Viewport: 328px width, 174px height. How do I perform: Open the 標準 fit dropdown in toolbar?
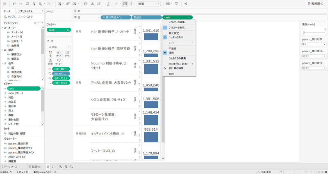coord(148,4)
